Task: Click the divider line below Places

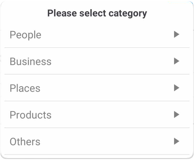Action: click(x=97, y=101)
